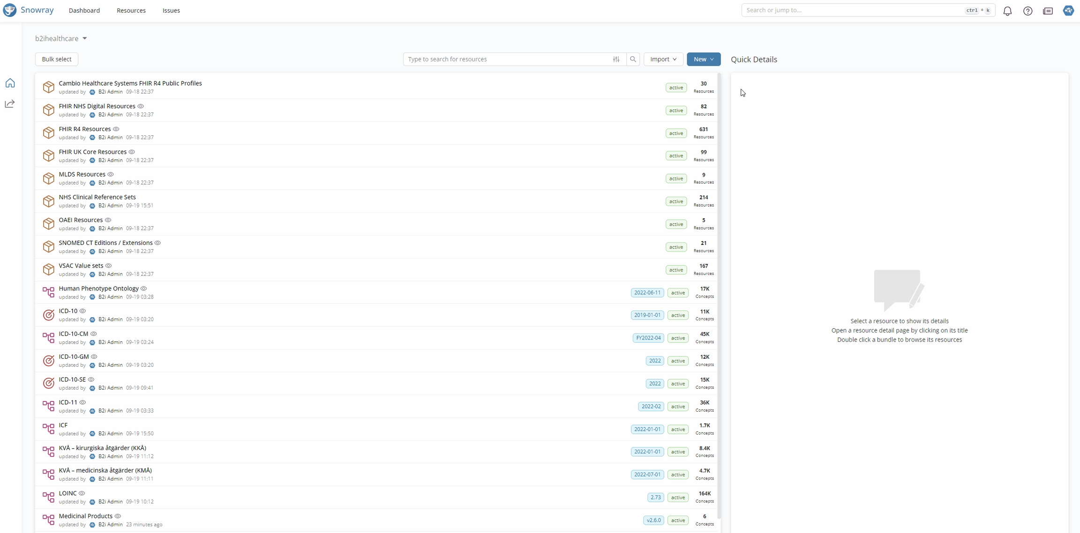
Task: Click the Bulk select button
Action: [x=56, y=59]
